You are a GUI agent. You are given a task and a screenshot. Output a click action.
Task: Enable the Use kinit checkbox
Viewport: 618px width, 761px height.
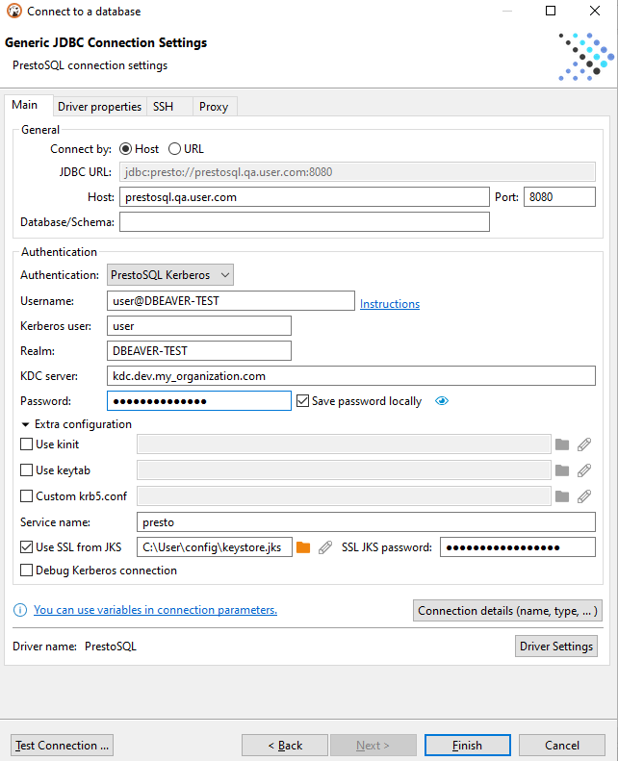point(26,444)
